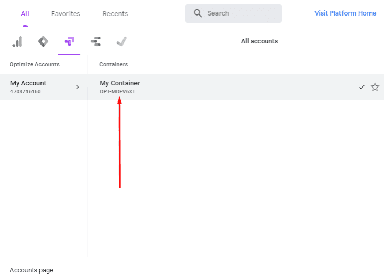Click the Containers column header
Screen dimensions: 384x277
114,64
